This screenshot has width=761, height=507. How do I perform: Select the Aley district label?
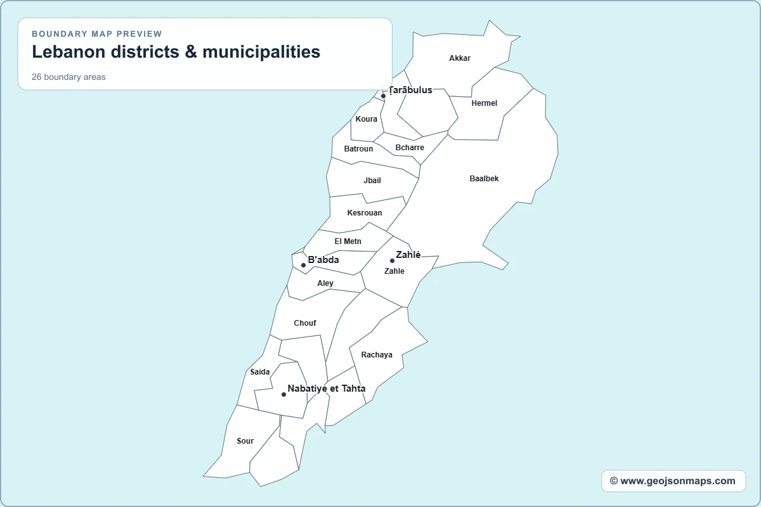click(325, 283)
